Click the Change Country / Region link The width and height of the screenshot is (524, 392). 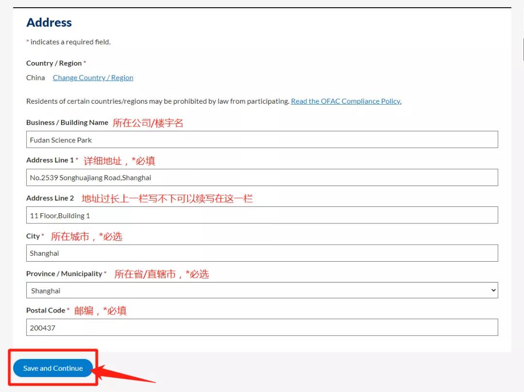(x=93, y=78)
